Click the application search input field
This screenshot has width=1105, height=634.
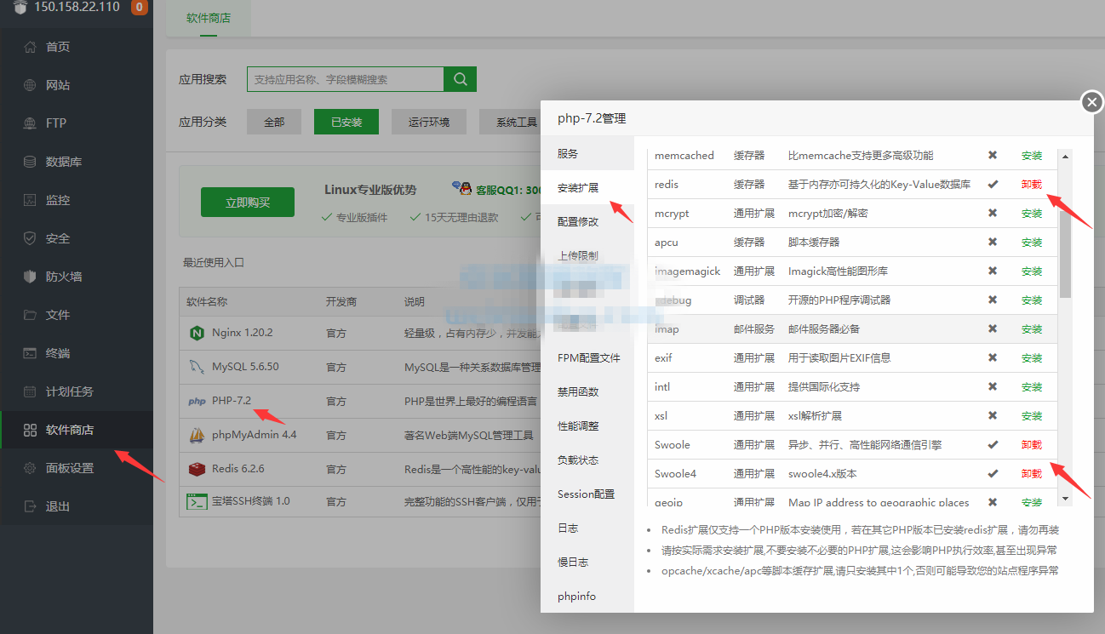(x=344, y=78)
